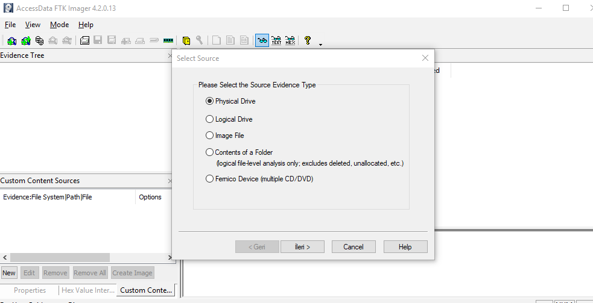Open the toolbar options dropdown arrow
Viewport: 593px width, 303px height.
tap(321, 45)
